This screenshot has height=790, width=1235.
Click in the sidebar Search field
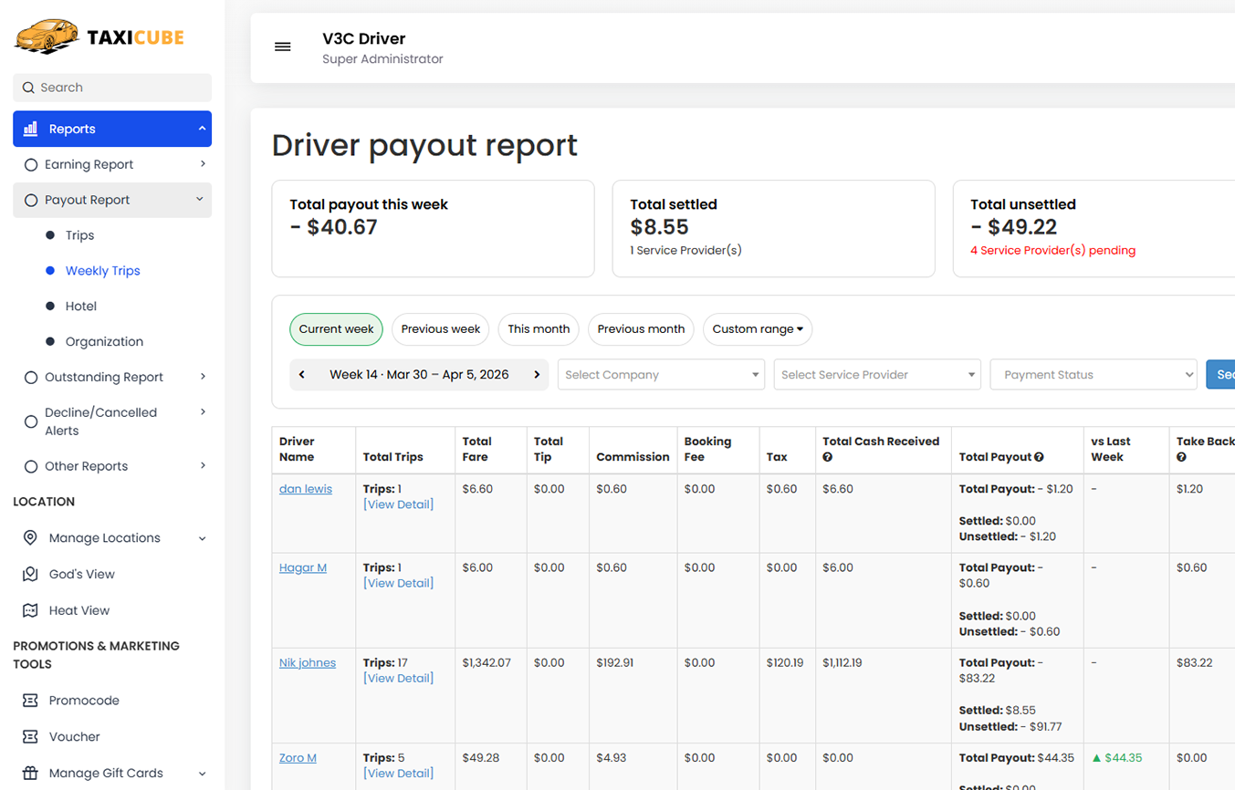(112, 88)
